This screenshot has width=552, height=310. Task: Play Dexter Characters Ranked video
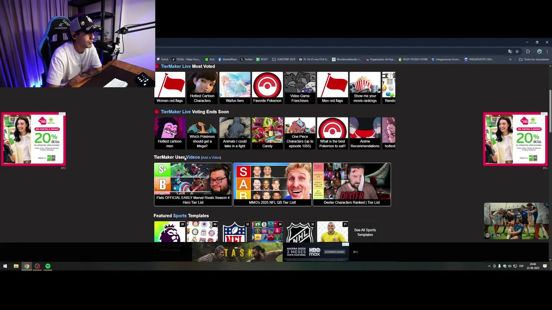click(351, 184)
